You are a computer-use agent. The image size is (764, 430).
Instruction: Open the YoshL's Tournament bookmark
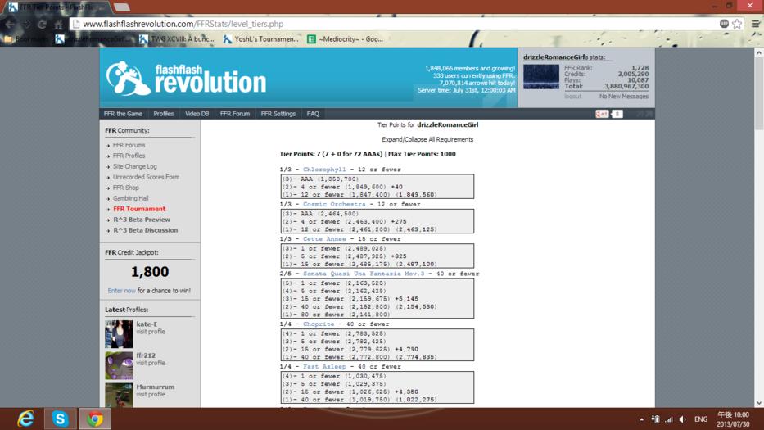point(260,39)
